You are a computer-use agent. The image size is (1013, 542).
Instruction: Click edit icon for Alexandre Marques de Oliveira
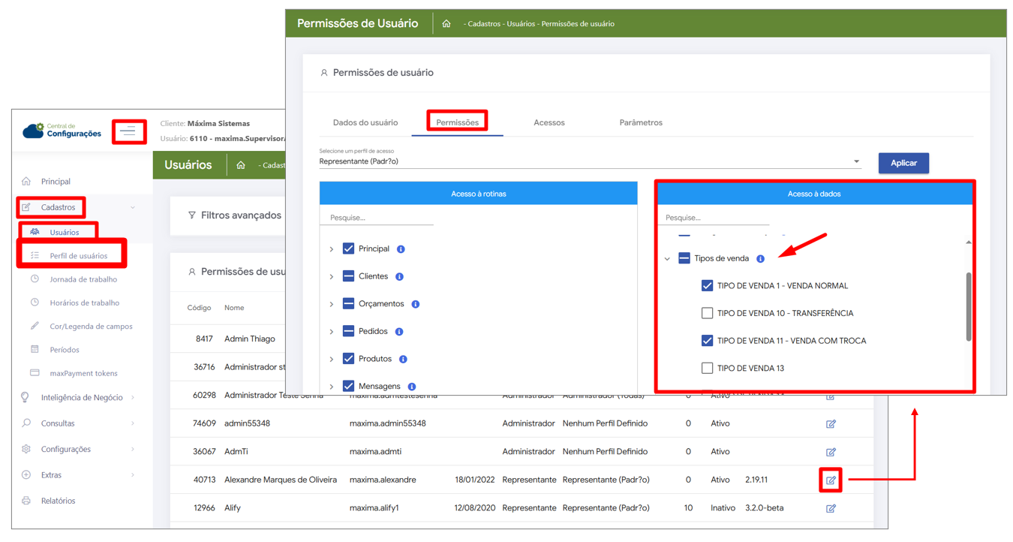coord(831,480)
